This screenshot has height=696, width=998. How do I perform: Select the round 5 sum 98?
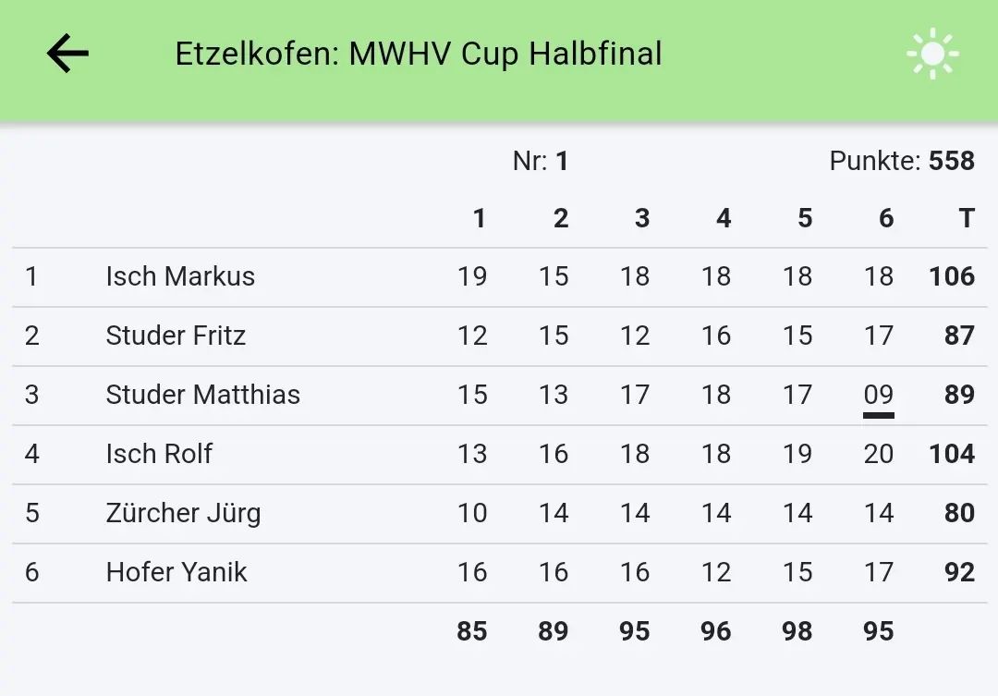797,631
